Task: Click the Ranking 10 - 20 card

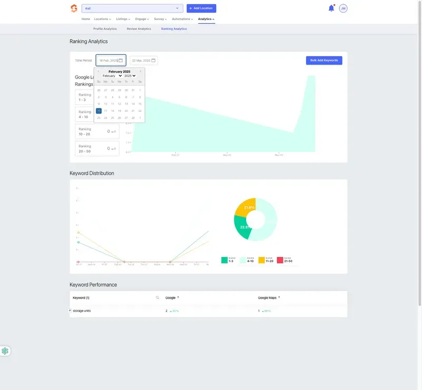Action: coord(97,131)
